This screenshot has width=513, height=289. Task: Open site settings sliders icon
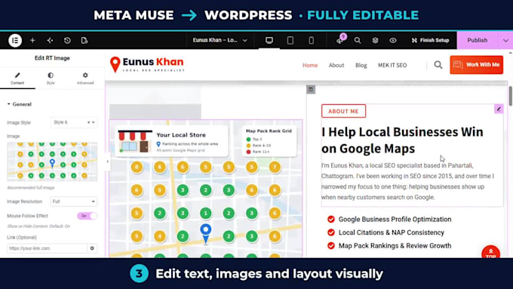tap(50, 40)
